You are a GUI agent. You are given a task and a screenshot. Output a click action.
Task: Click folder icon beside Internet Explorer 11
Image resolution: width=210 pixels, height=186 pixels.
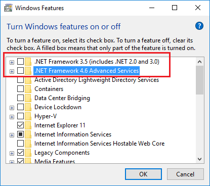pos(28,125)
